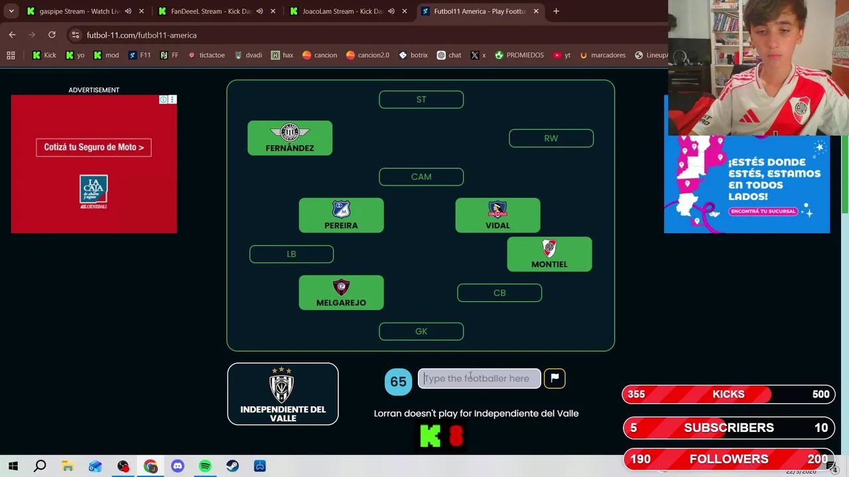This screenshot has height=477, width=849.
Task: Open the X bookmark
Action: click(478, 55)
